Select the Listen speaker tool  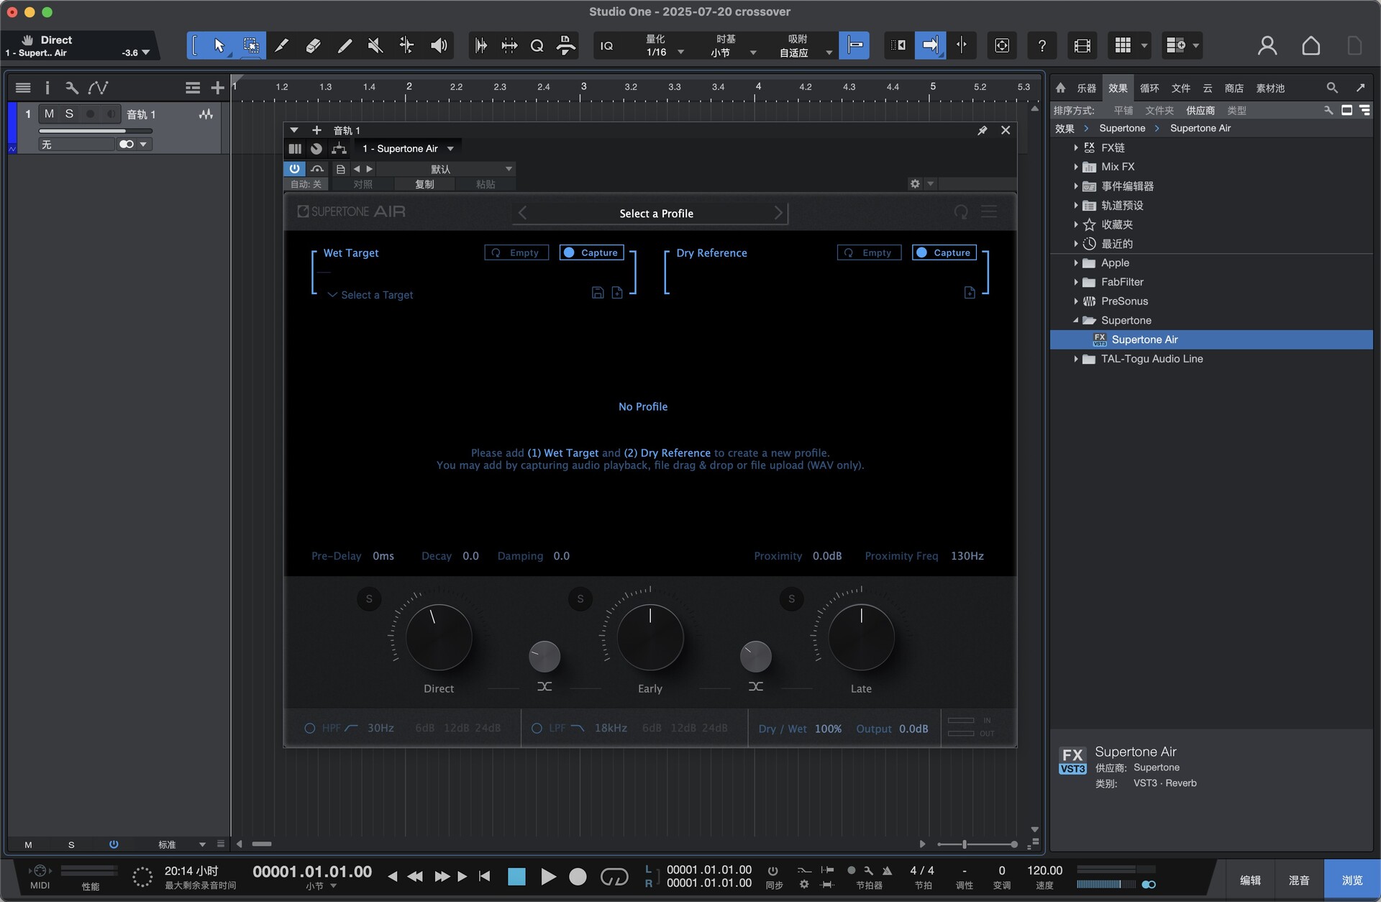tap(439, 45)
